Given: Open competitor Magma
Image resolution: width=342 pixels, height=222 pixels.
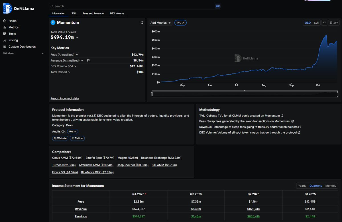Looking at the screenshot, I should tap(128, 158).
